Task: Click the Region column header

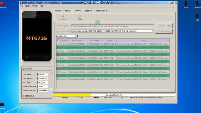Action: pos(110,40)
